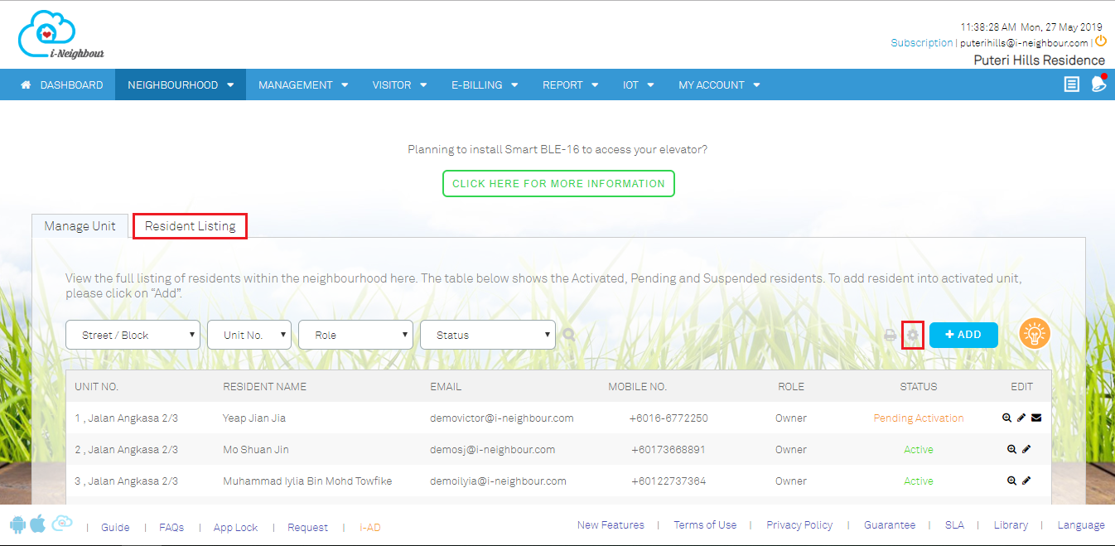Open the My Account menu
1115x546 pixels.
click(x=719, y=85)
